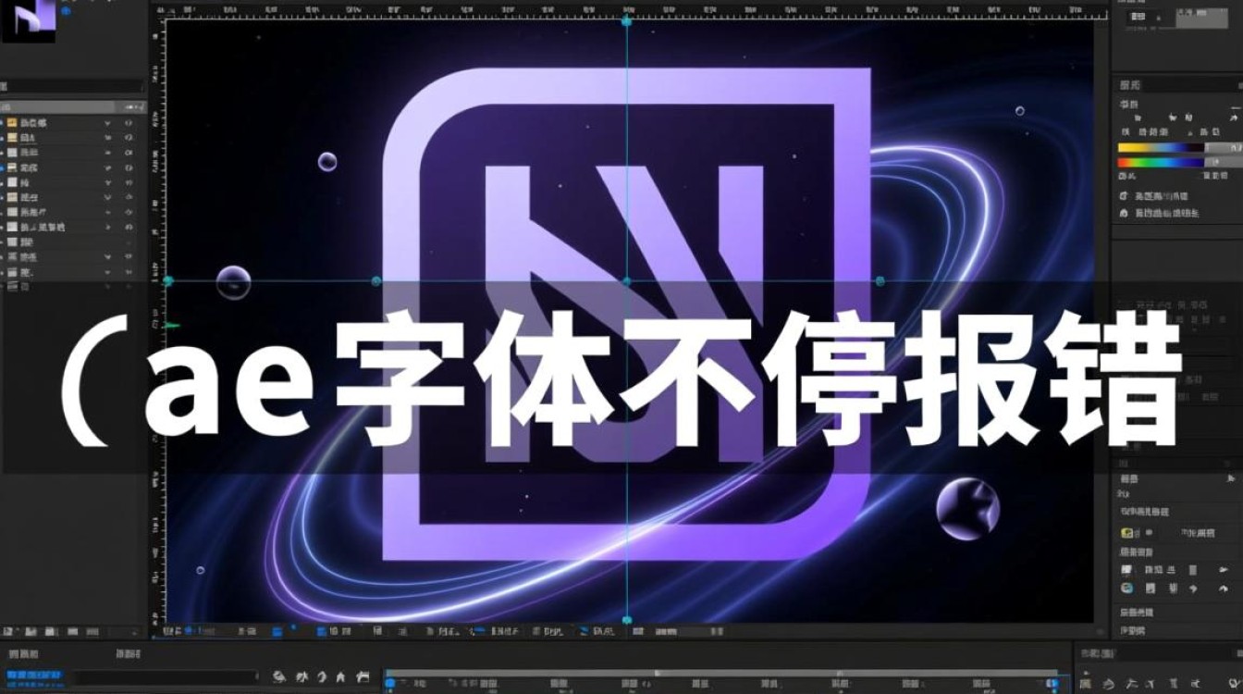
Task: Click the blue square icon in the viewer footer
Action: click(277, 631)
